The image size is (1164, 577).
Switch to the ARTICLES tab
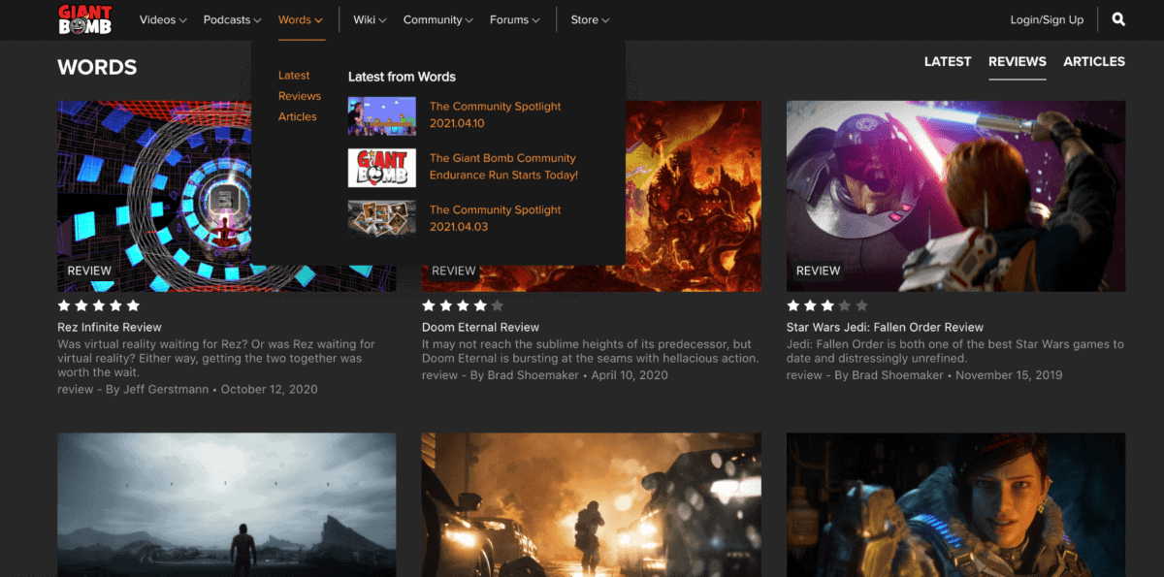[x=1094, y=61]
